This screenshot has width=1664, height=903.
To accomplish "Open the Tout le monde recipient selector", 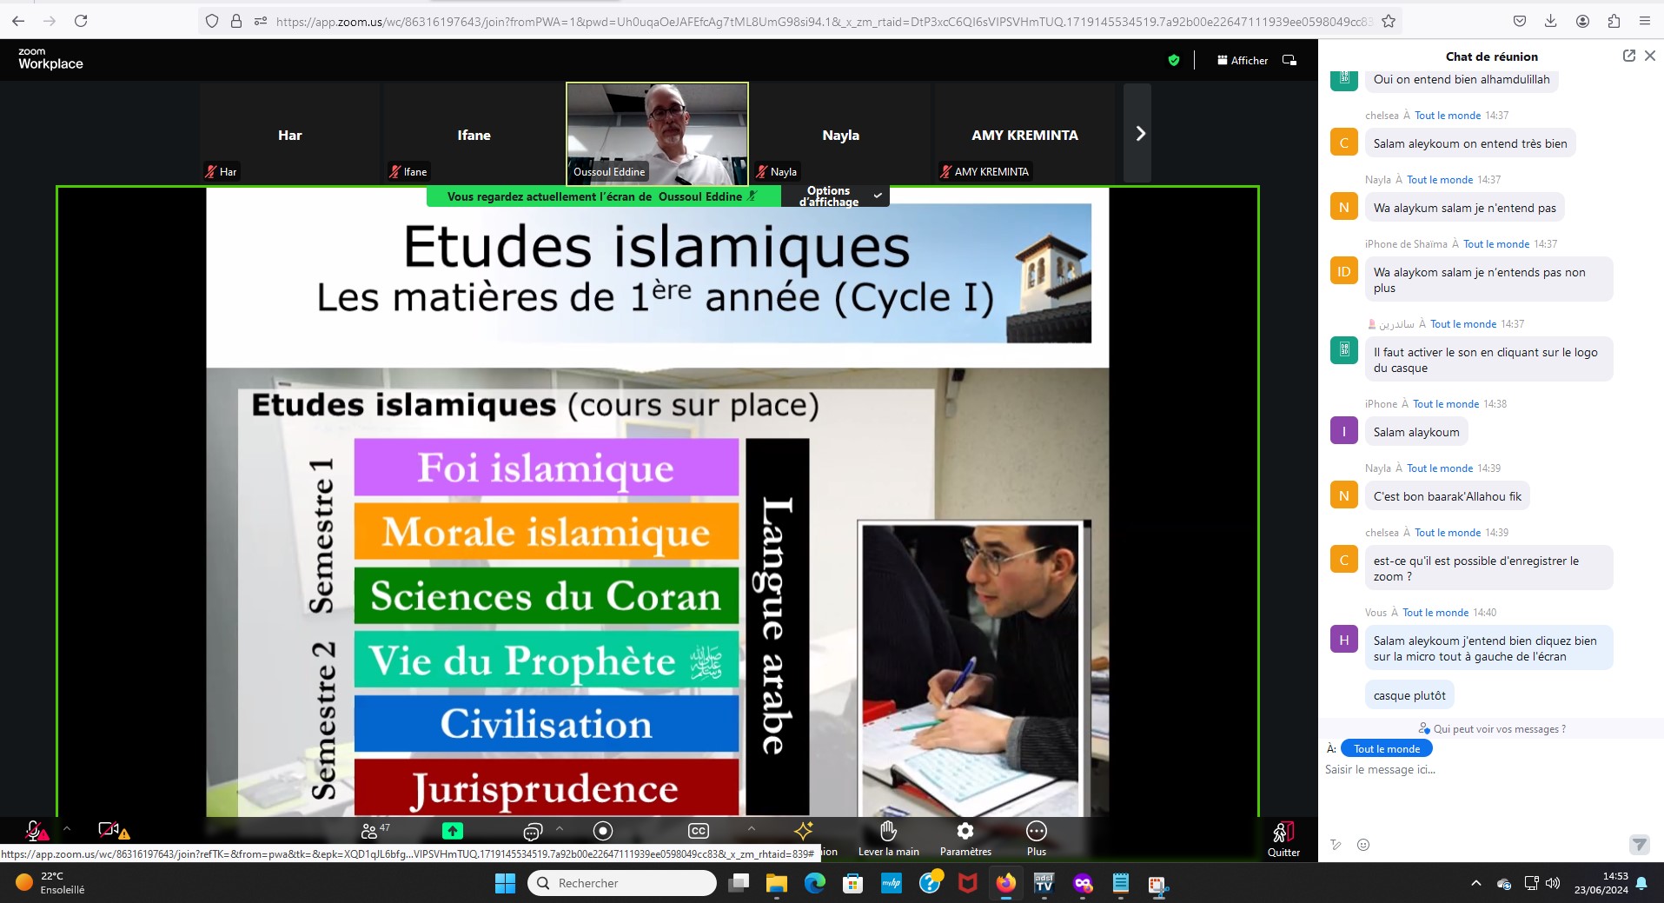I will (1386, 749).
